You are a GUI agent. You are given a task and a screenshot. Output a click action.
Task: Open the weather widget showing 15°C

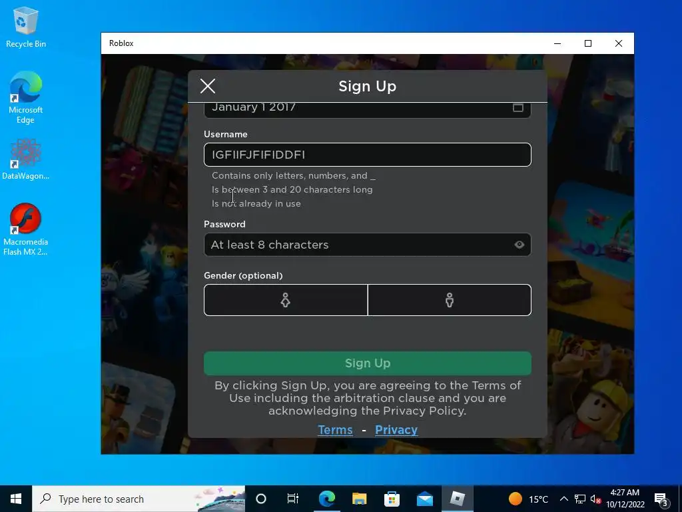[528, 499]
